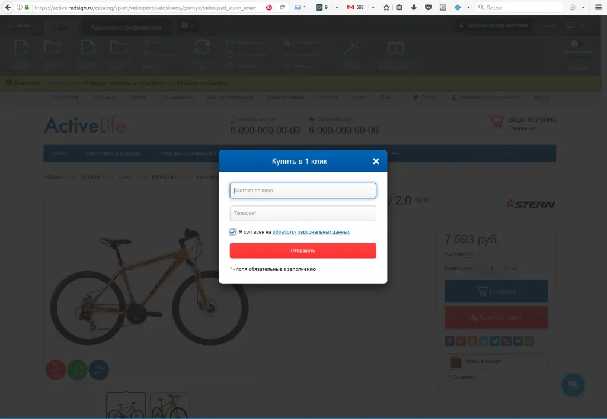Share on Facebook icon

(x=449, y=341)
